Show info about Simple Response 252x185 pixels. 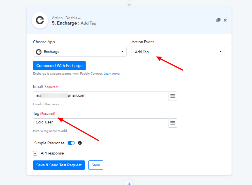click(80, 143)
